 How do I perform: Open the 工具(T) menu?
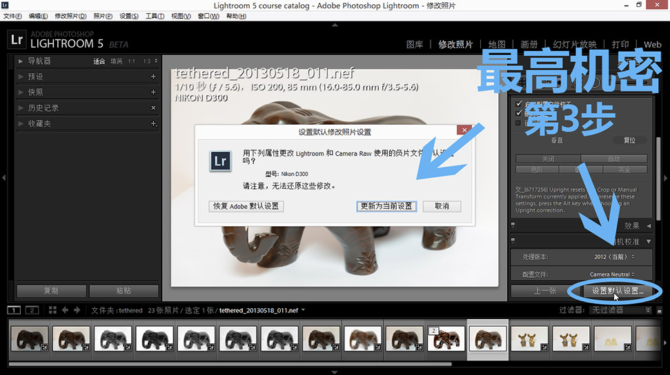155,17
